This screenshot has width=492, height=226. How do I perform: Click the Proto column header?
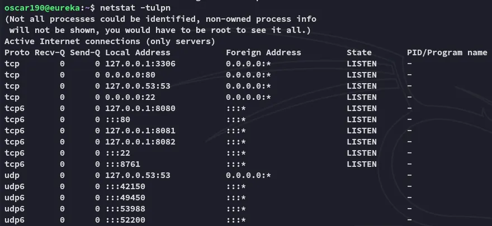coord(17,52)
